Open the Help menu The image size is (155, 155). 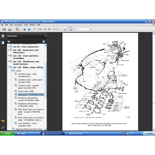point(38,25)
